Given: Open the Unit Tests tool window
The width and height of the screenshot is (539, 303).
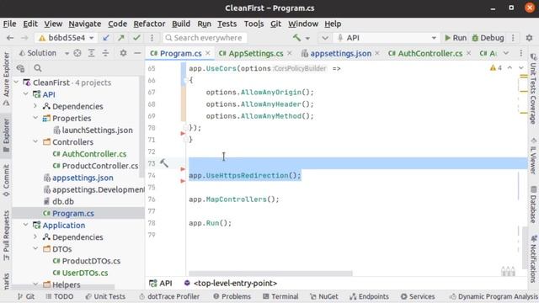Looking at the screenshot, I should pos(105,296).
